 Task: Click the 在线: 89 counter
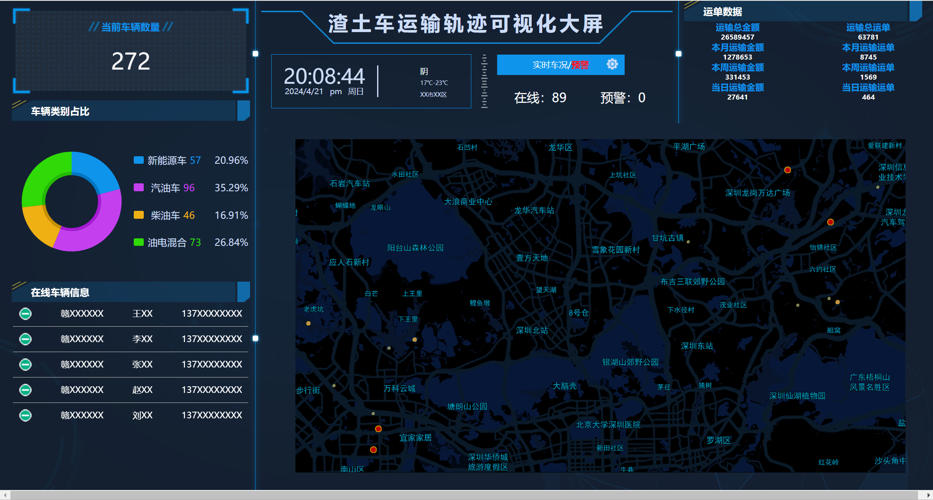click(x=540, y=97)
